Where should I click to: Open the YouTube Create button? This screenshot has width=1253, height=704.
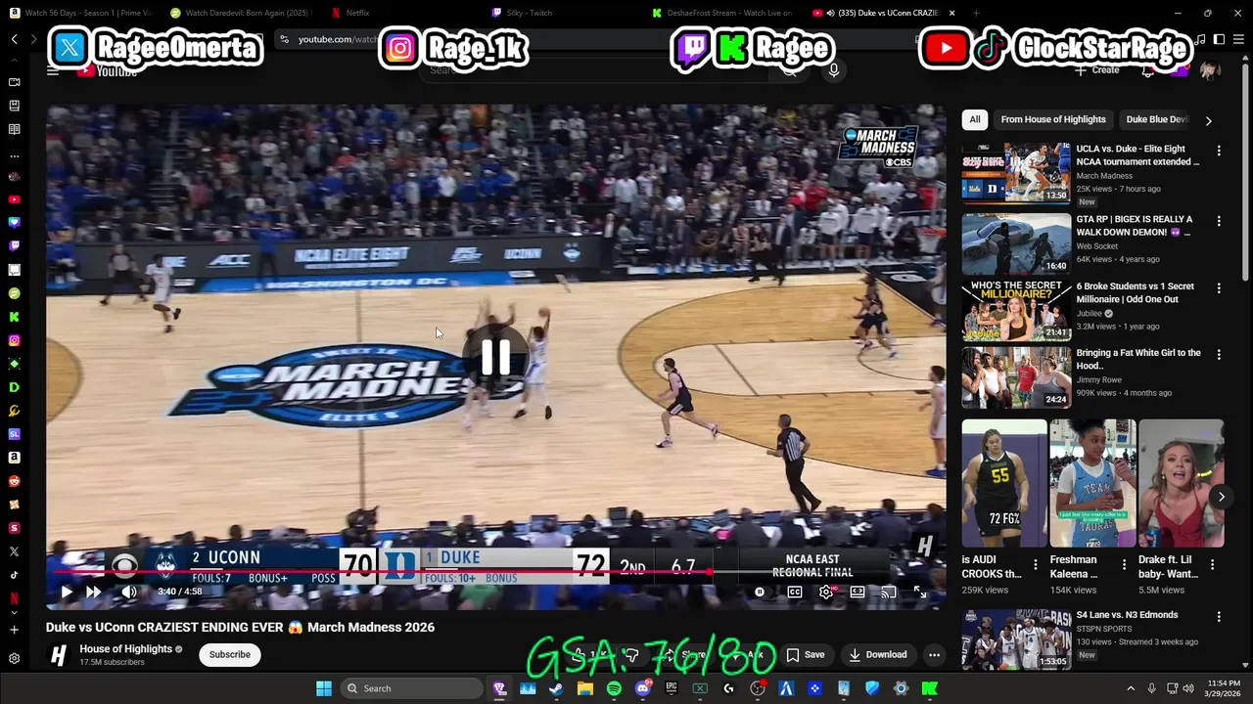click(x=1097, y=70)
